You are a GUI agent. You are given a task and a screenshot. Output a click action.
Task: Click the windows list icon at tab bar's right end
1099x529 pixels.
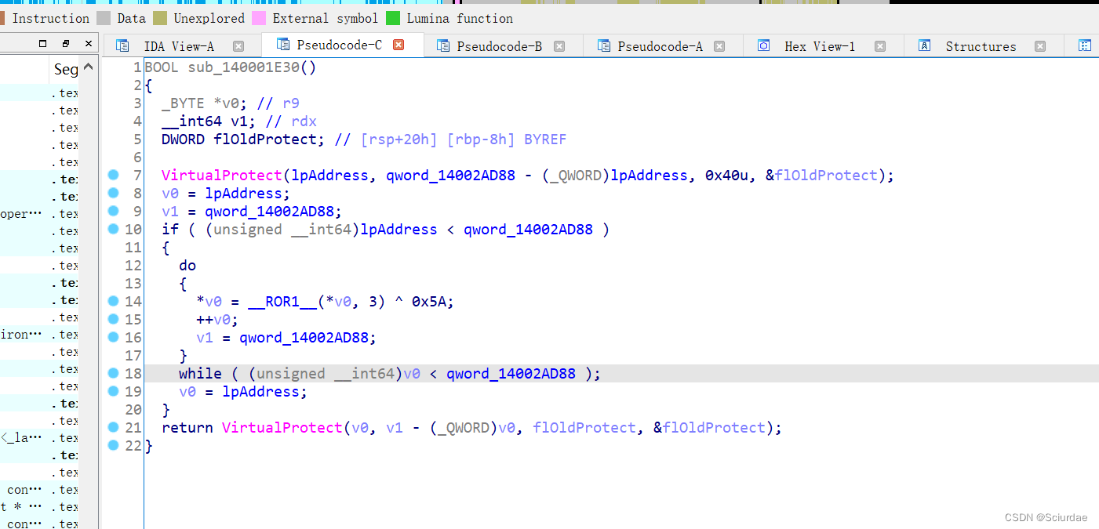coord(1086,45)
